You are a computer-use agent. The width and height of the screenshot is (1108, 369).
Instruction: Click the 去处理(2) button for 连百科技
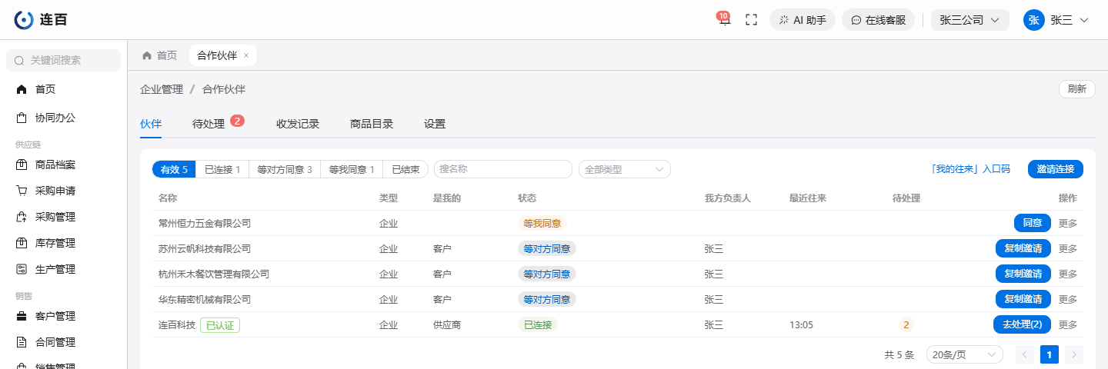[x=1022, y=324]
